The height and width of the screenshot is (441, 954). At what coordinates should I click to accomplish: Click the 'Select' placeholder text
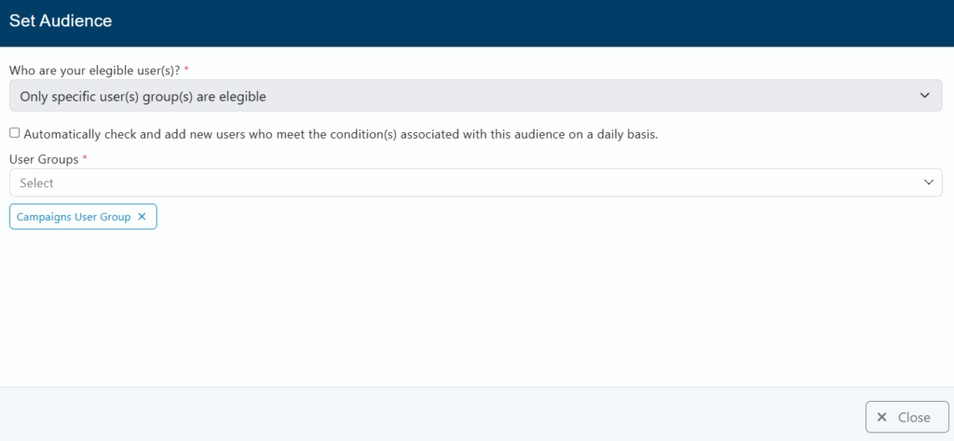click(x=36, y=183)
